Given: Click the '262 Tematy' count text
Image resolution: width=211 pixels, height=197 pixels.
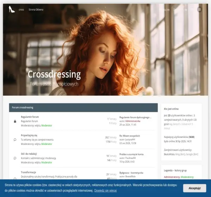Looking at the screenshot, I should click(x=111, y=138).
